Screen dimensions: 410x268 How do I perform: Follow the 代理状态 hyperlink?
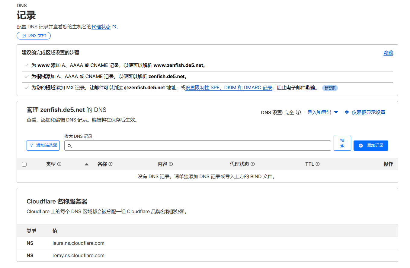(101, 27)
